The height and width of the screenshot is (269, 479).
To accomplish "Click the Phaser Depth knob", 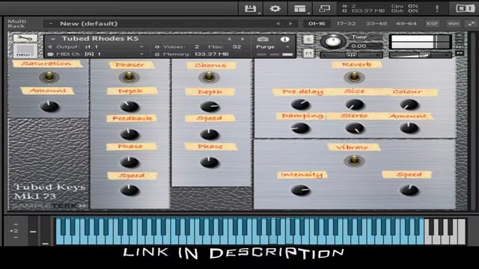I will [129, 106].
